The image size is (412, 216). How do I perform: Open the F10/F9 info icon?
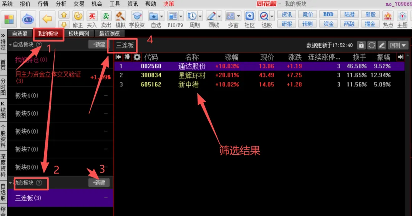(173, 16)
